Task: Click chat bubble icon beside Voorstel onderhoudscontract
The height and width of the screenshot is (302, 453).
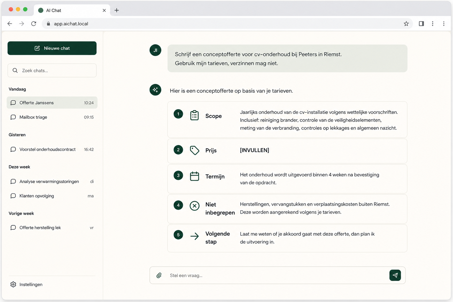Action: click(x=13, y=149)
